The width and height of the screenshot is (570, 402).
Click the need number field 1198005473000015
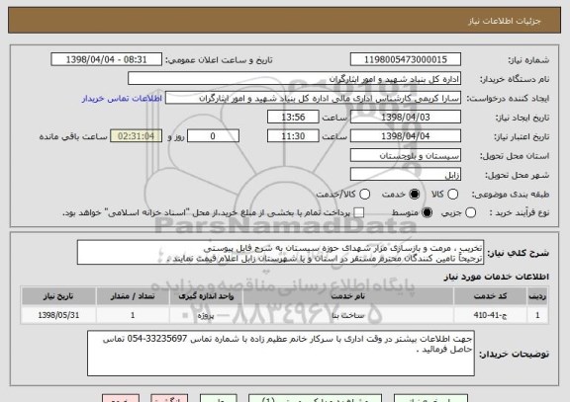406,59
